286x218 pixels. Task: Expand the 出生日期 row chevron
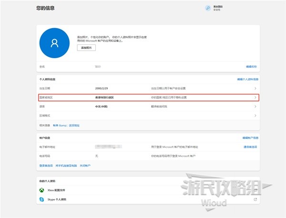[255, 88]
